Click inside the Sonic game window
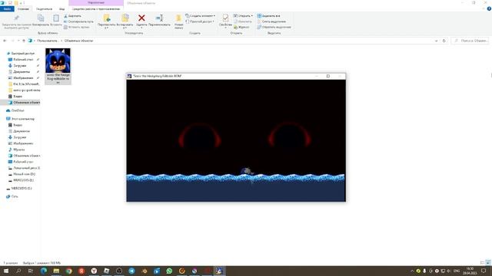492x276 pixels. 236,140
